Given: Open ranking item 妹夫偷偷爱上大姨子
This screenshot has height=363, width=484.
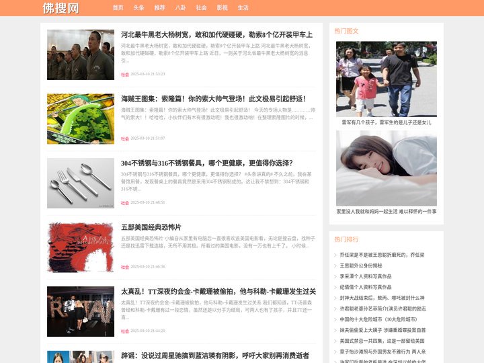Looking at the screenshot, I should point(382,330).
